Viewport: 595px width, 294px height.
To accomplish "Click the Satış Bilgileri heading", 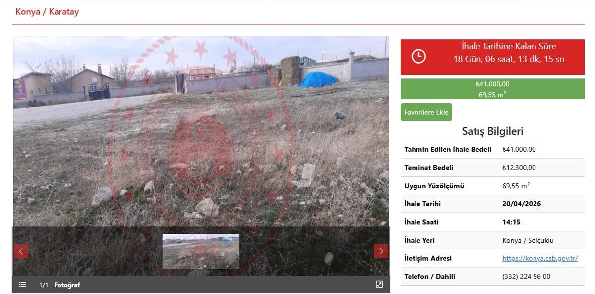I will (492, 131).
